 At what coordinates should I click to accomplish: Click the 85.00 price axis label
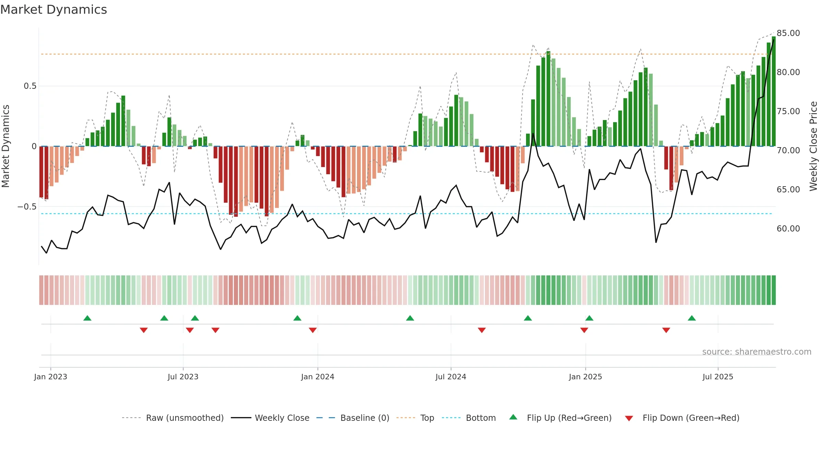point(788,33)
